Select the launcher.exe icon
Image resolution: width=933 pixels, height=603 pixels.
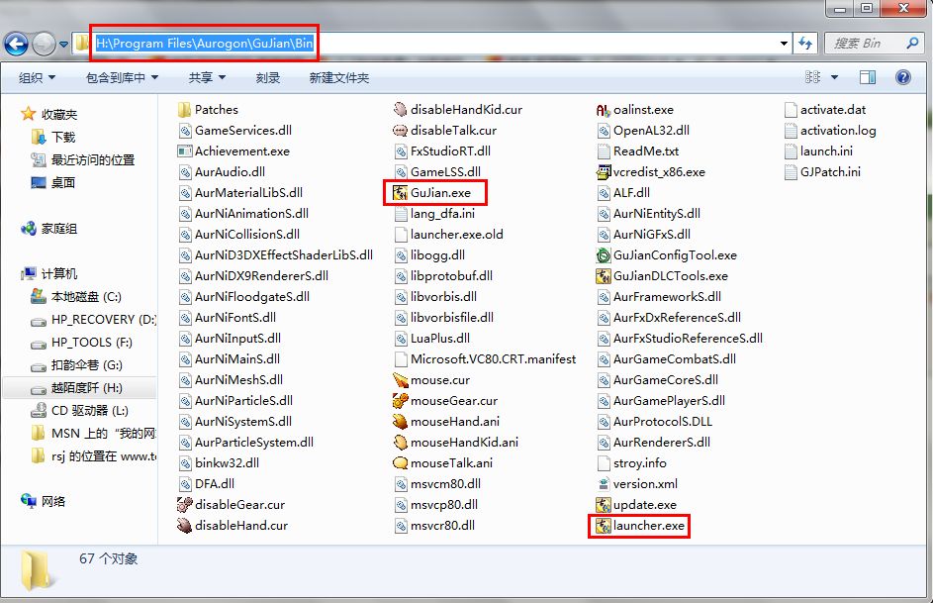tap(604, 526)
